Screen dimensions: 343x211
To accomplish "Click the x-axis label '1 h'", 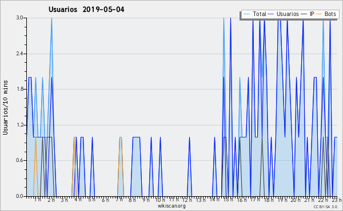I will click(x=38, y=200).
